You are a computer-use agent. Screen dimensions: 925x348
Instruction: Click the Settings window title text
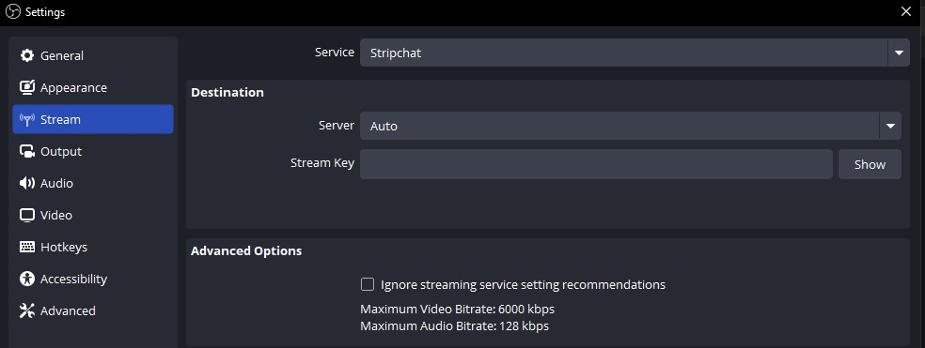45,12
